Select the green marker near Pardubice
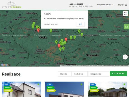Image resolution: width=129 pixels, height=97 pixels. coord(51,31)
